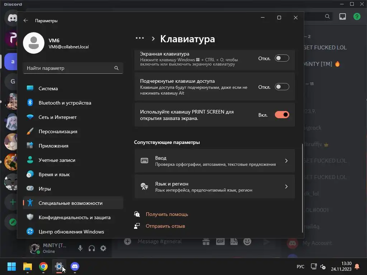Open Bluetooth и устройства category
The height and width of the screenshot is (275, 367).
point(73,103)
